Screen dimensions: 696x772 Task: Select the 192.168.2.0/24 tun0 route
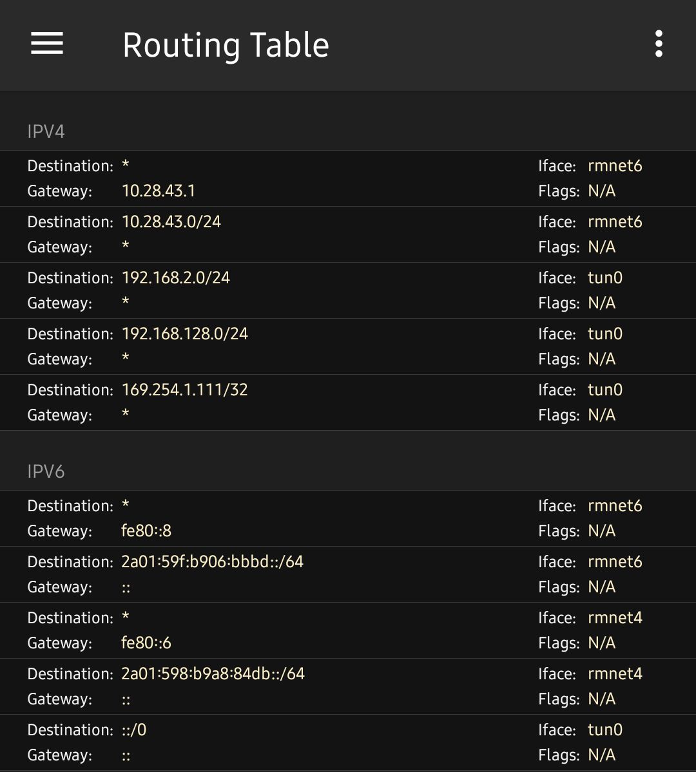348,290
